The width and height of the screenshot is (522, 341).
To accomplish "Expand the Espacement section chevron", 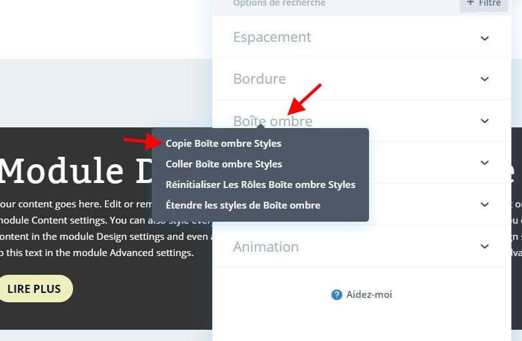I will pos(485,38).
